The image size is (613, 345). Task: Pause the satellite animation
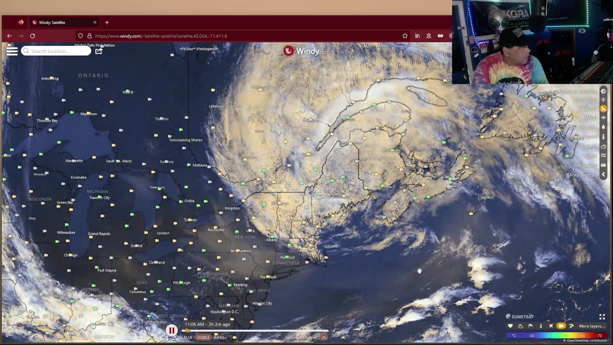coord(171,330)
